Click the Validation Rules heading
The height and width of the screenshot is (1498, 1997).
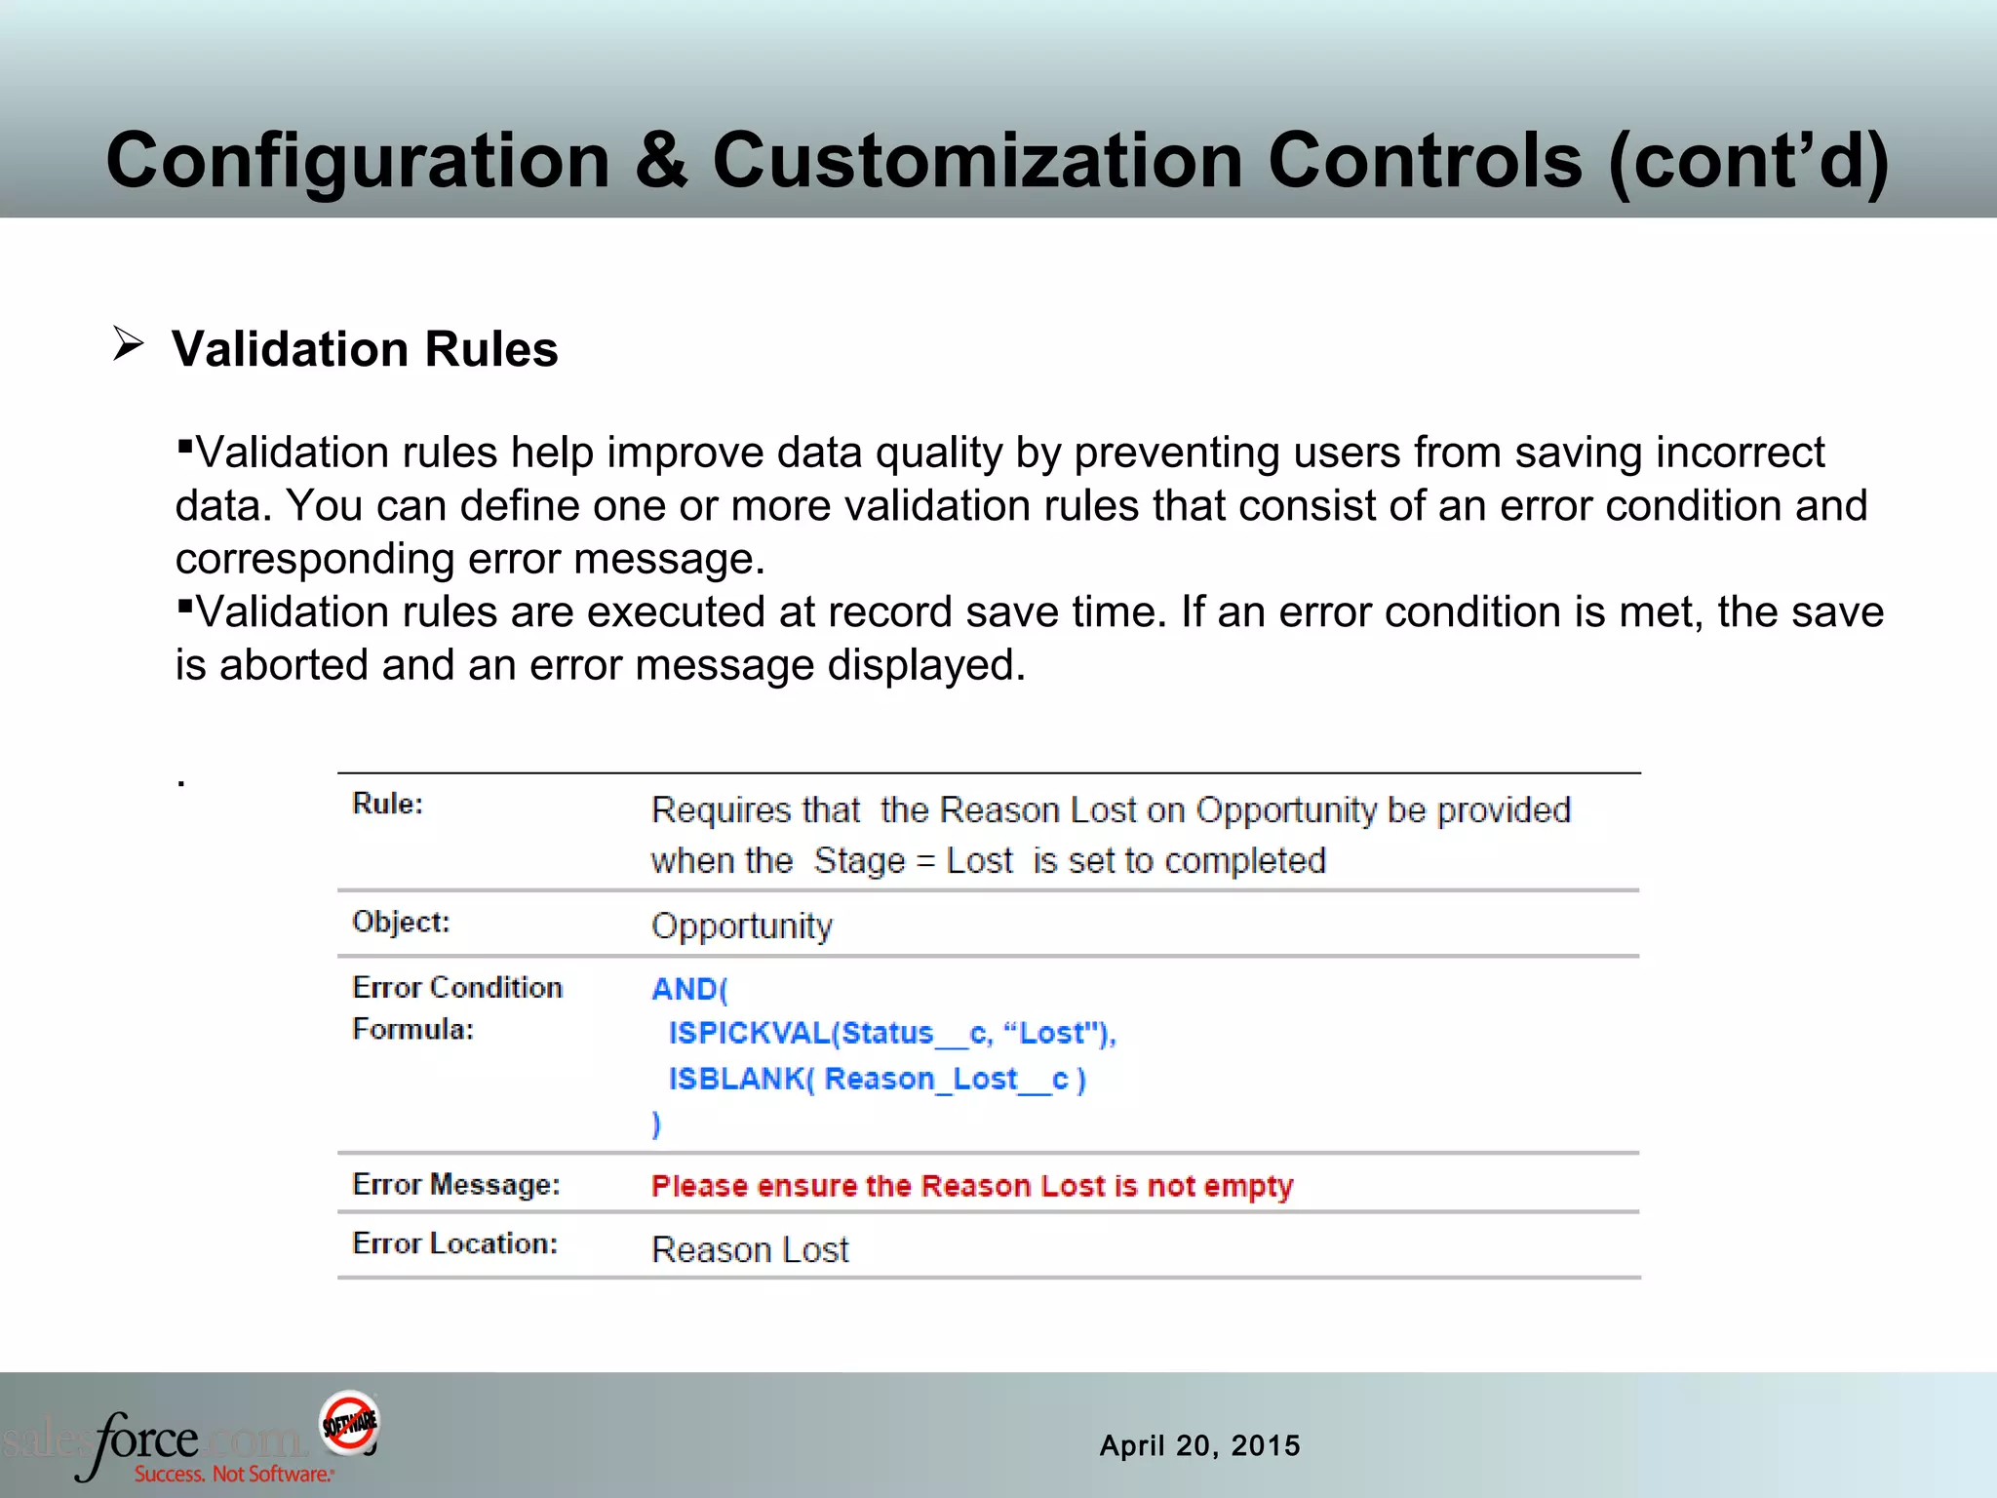pos(365,349)
